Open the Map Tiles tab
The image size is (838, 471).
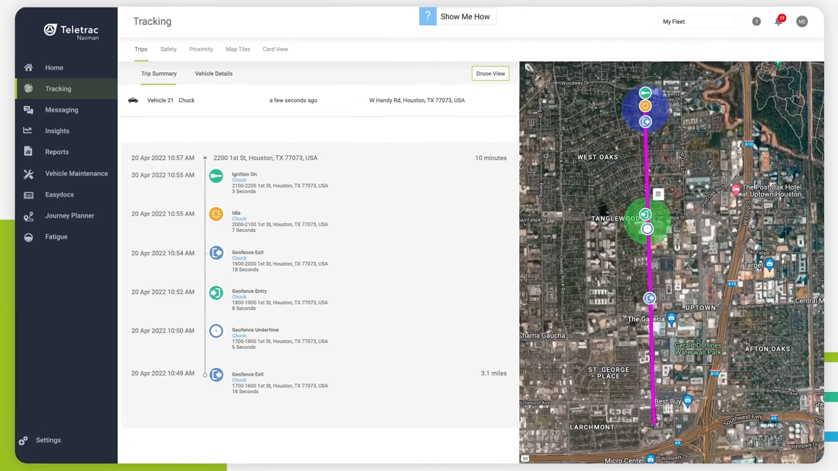238,49
